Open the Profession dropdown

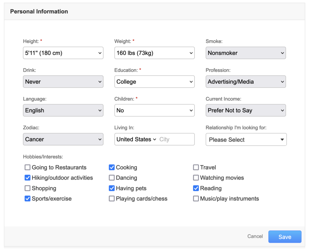click(246, 82)
